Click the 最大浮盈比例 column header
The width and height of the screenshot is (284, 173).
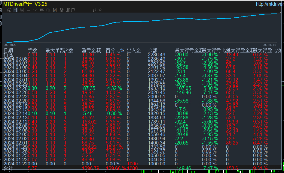point(267,50)
